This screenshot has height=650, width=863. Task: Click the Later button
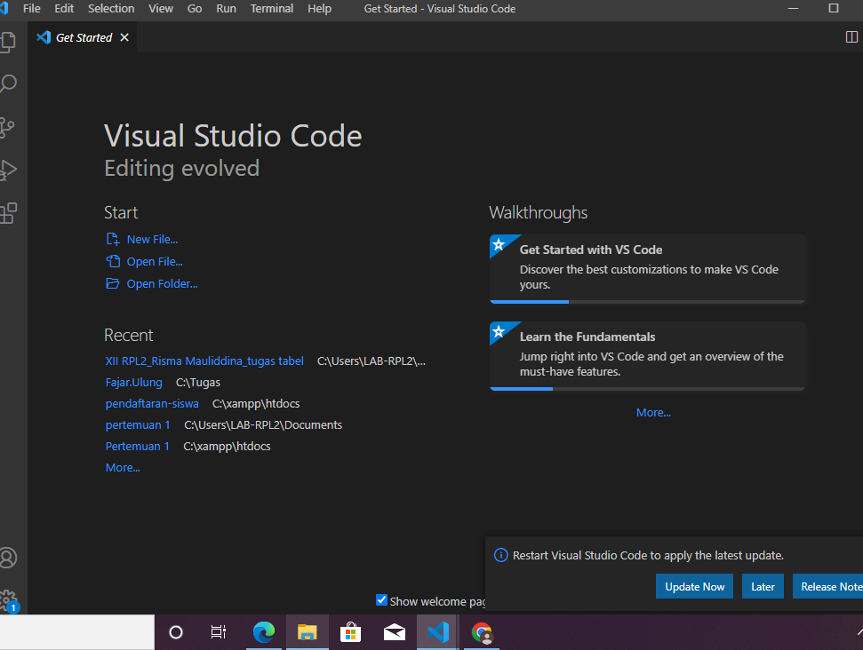point(763,586)
